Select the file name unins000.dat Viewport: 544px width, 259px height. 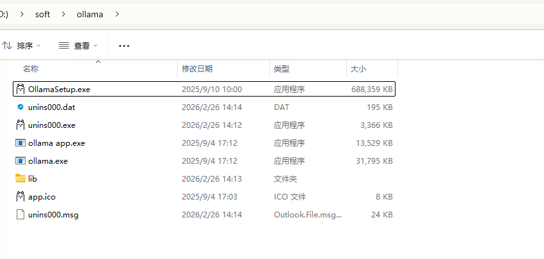pyautogui.click(x=51, y=107)
